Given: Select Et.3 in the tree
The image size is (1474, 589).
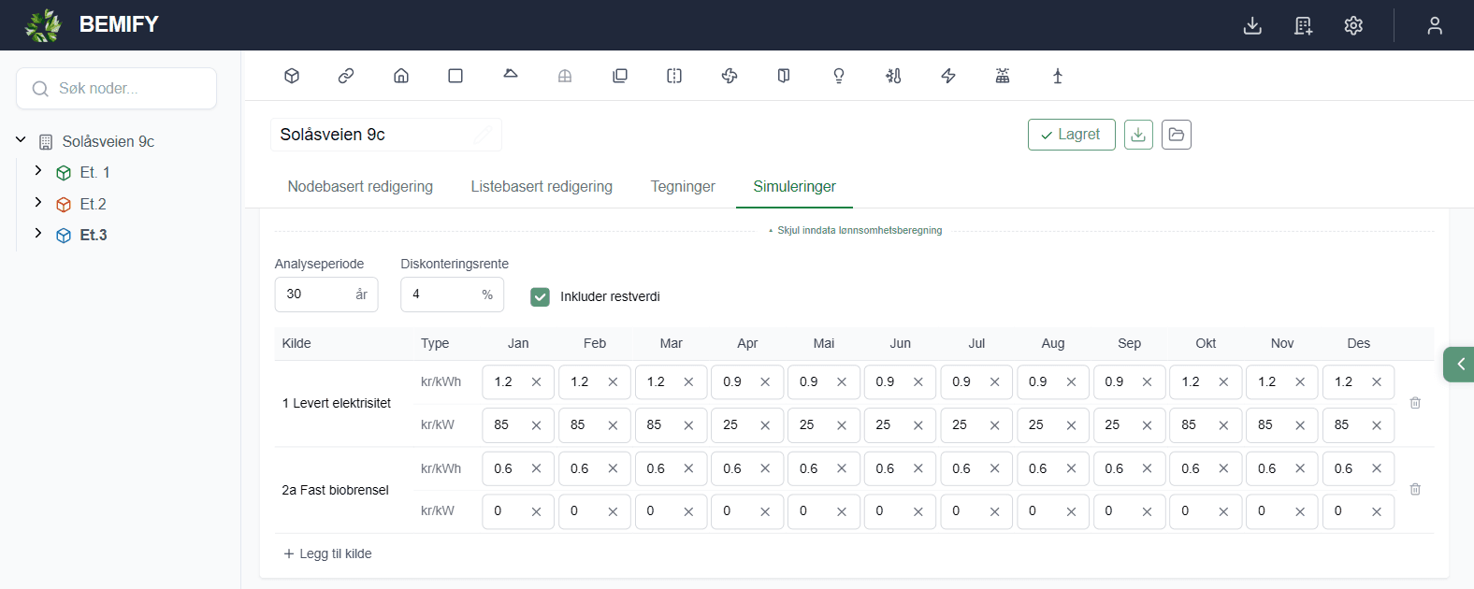Looking at the screenshot, I should point(94,235).
